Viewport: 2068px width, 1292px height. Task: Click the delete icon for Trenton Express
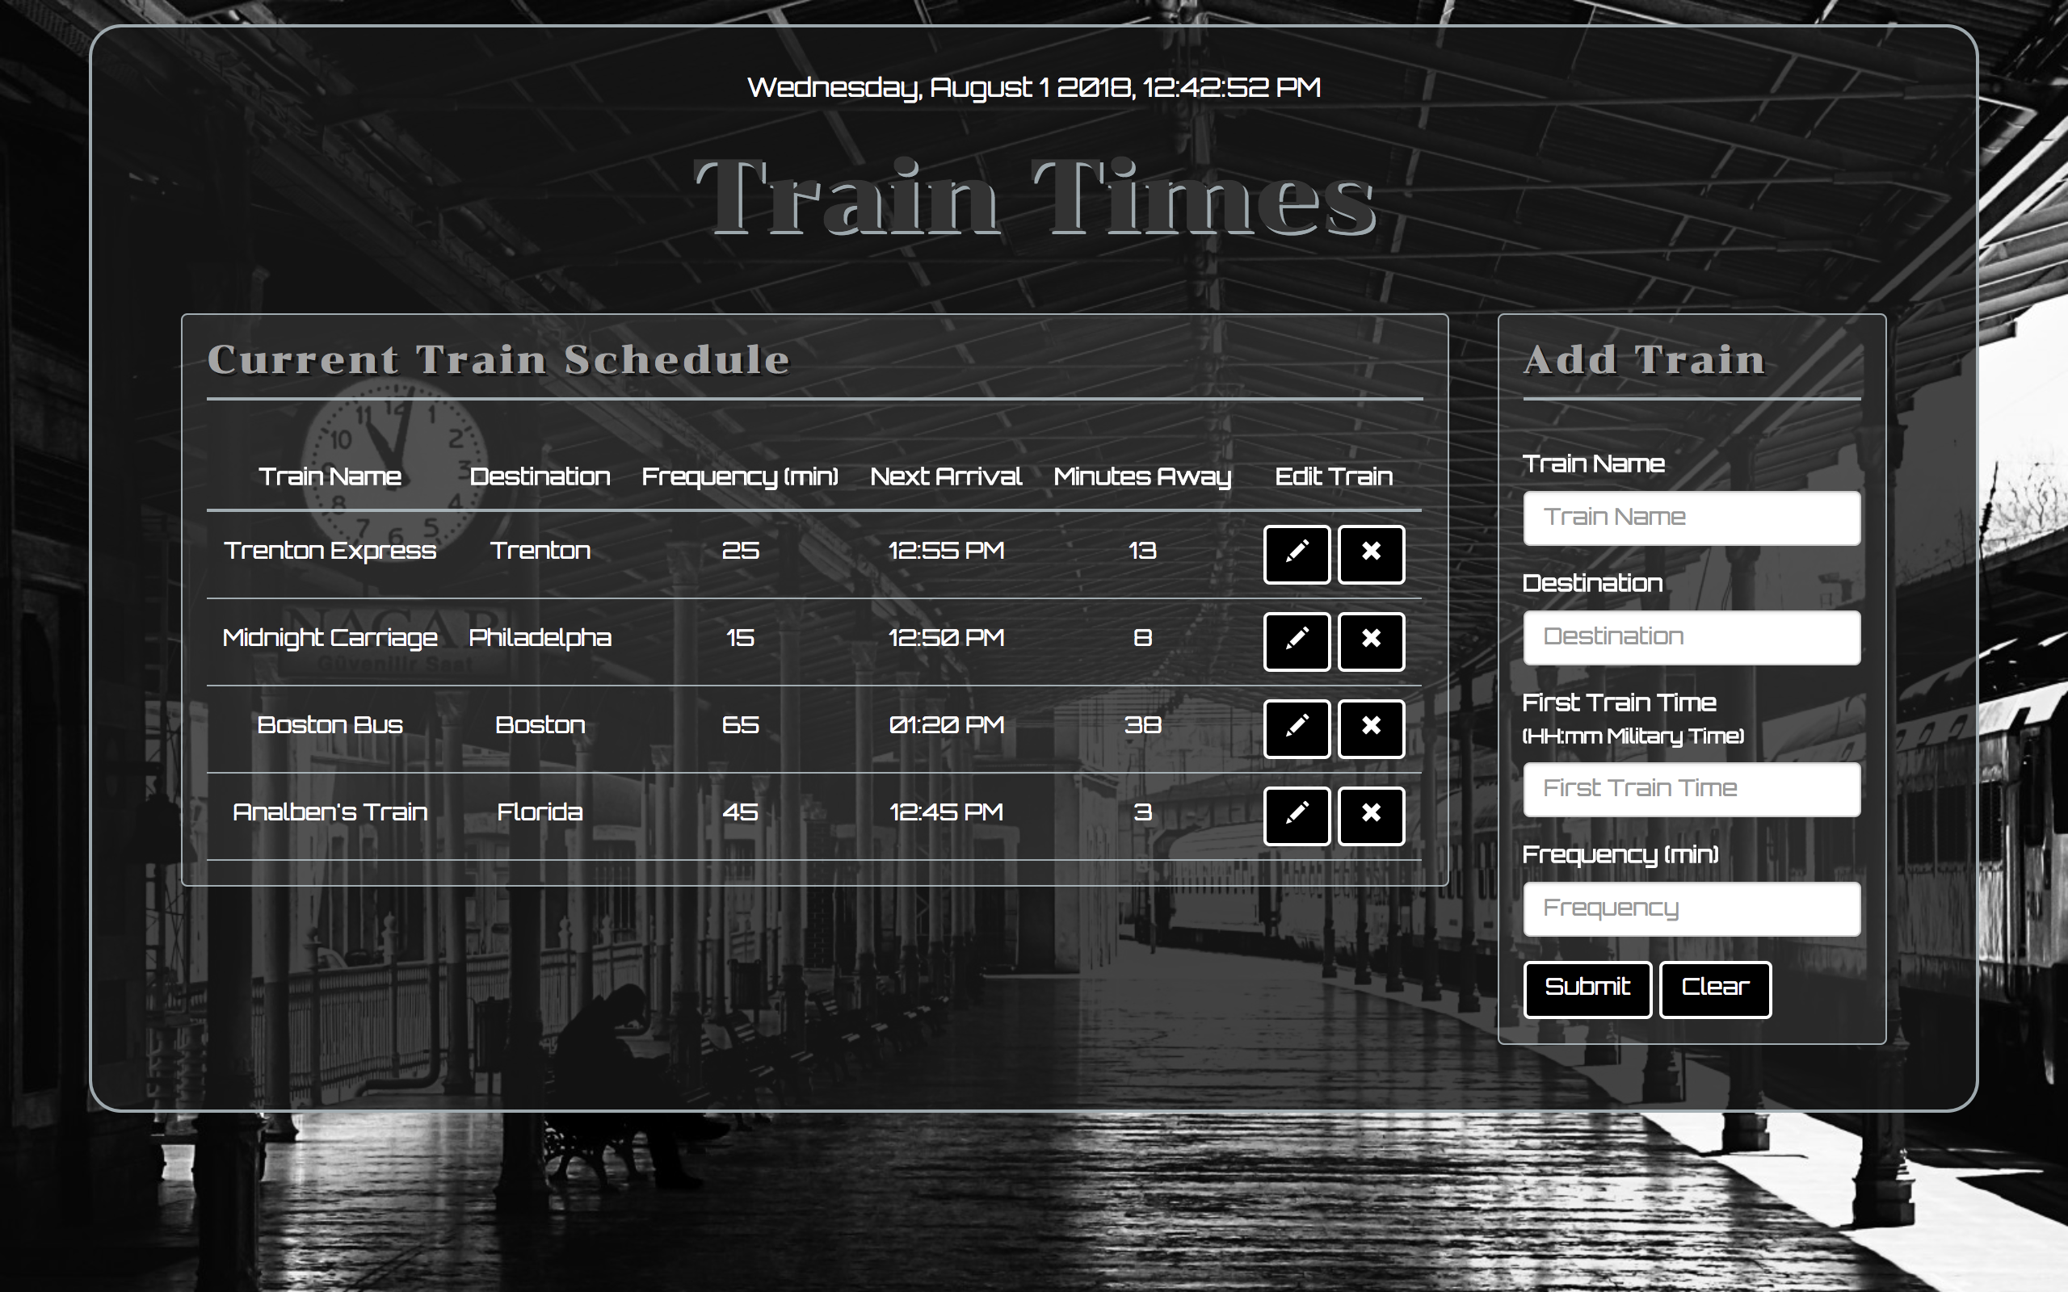coord(1370,552)
